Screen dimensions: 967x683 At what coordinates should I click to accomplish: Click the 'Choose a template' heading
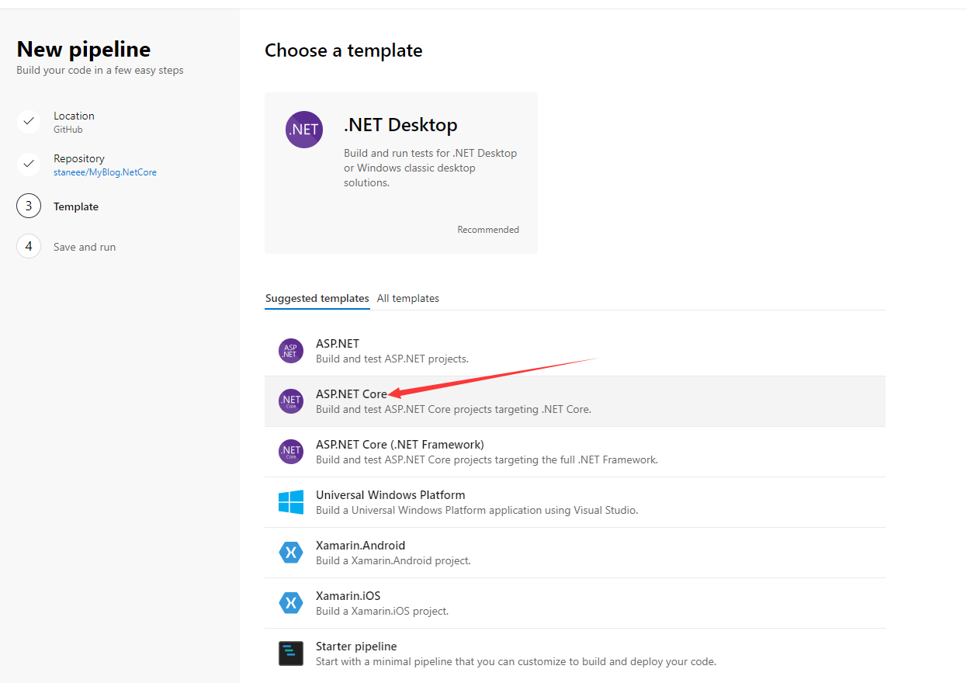[344, 50]
